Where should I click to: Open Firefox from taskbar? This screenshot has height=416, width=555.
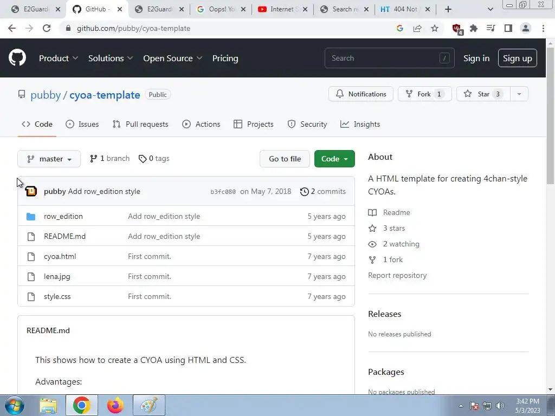(x=115, y=405)
